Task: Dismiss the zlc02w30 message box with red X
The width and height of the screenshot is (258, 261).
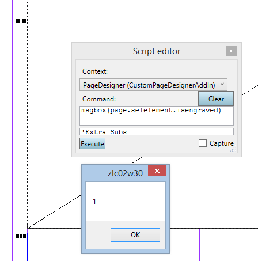Action: pos(157,171)
